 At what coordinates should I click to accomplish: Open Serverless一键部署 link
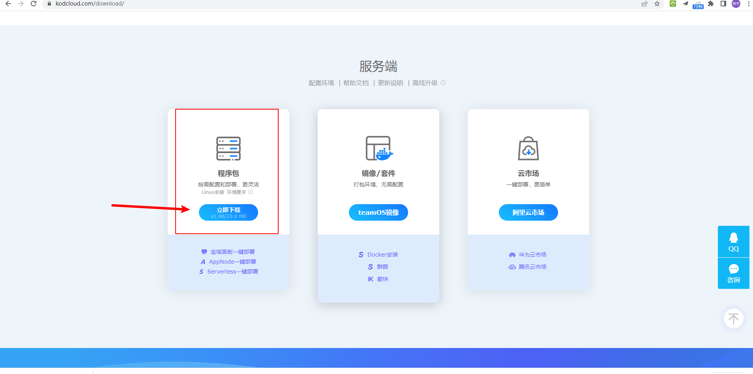tap(232, 272)
